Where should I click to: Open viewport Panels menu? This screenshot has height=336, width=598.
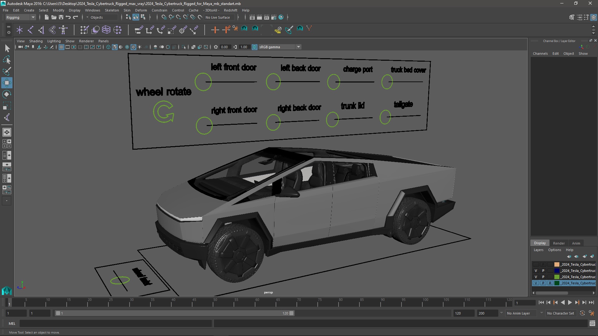point(103,41)
